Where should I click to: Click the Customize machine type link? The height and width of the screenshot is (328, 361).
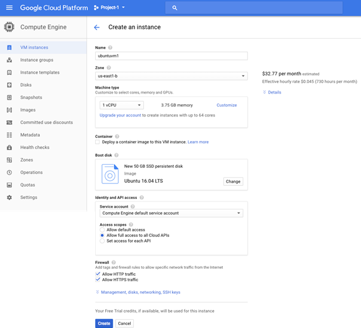click(227, 105)
